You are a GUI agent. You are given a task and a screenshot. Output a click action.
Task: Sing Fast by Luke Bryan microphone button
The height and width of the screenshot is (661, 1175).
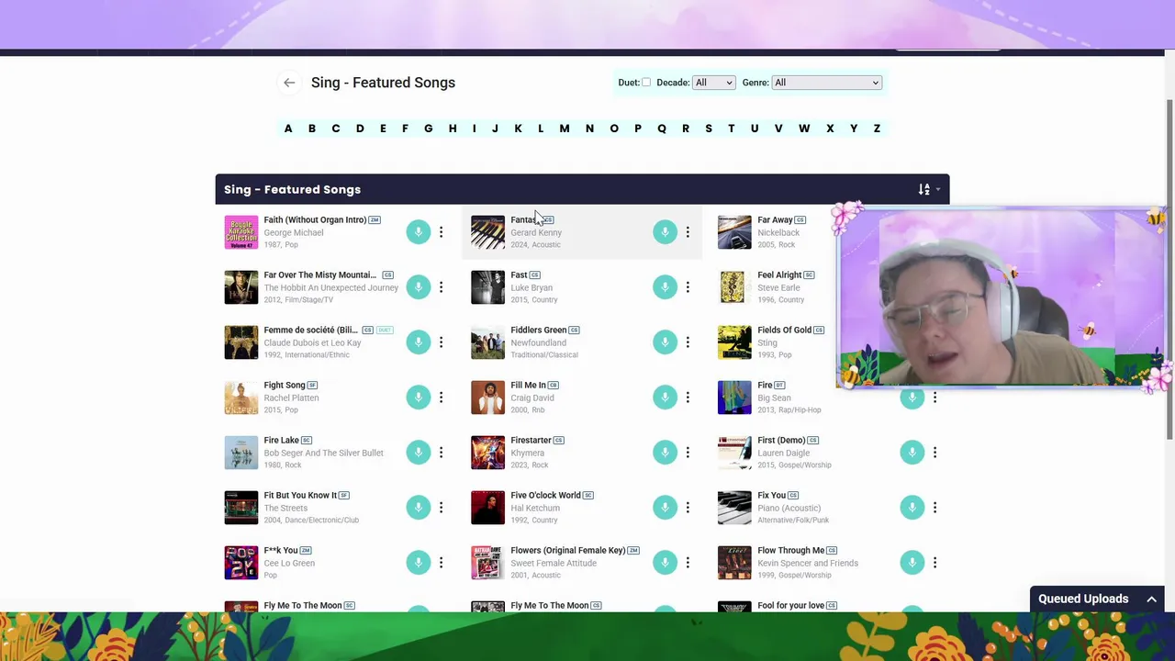tap(665, 287)
